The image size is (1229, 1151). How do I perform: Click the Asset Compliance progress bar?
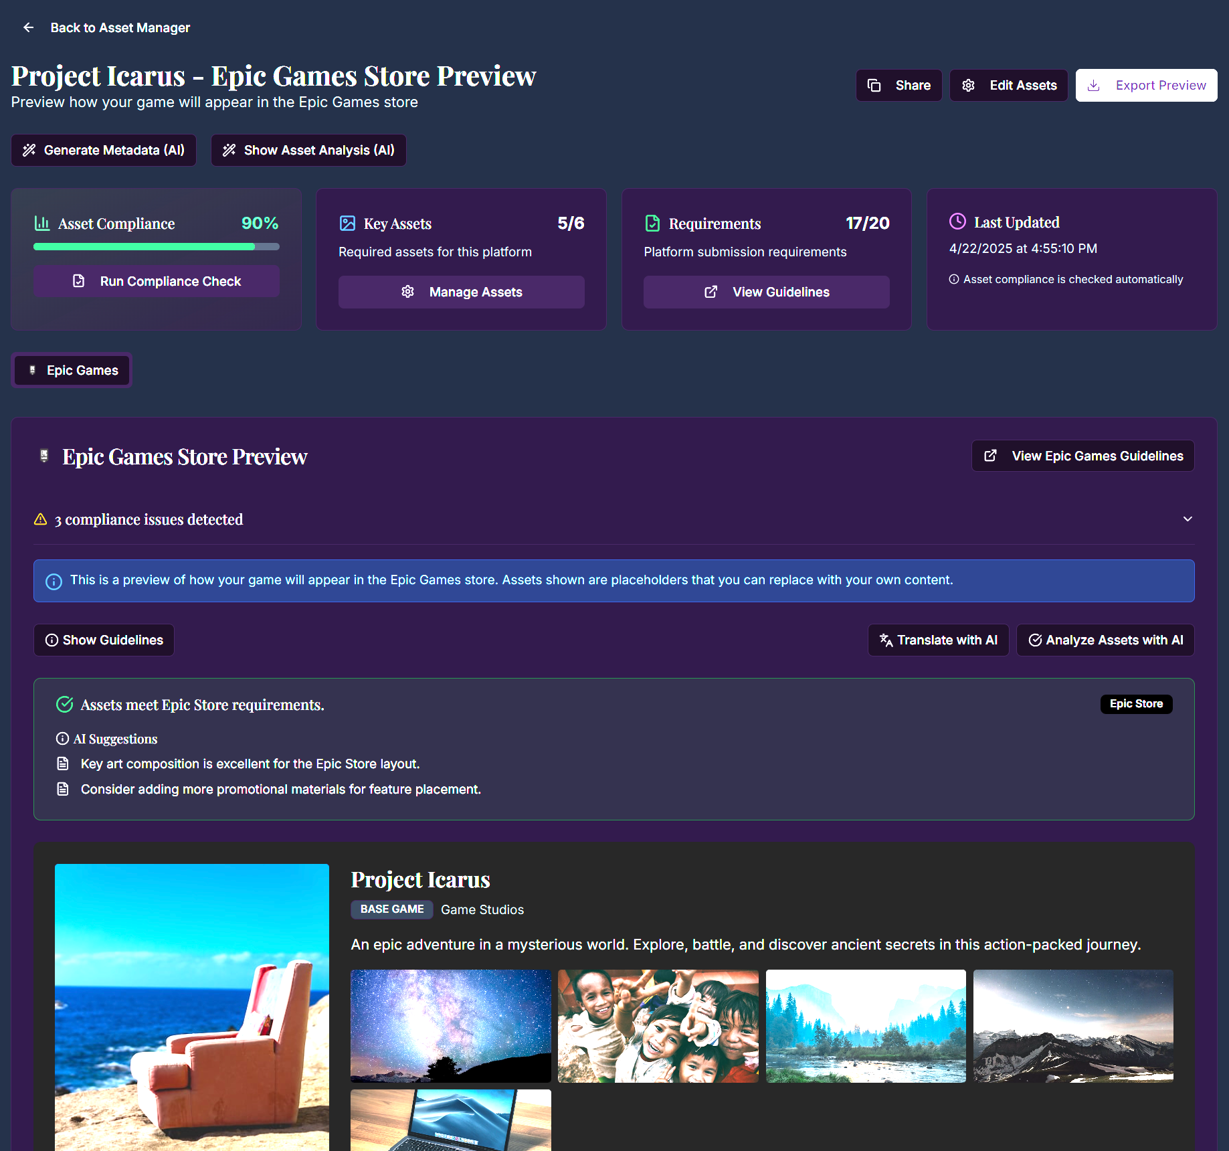[x=157, y=246]
